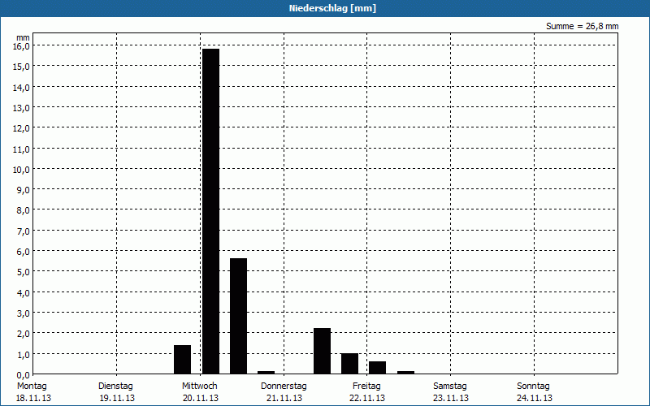Click the Freitag axis label
Screen dimensions: 650x406
pos(366,387)
